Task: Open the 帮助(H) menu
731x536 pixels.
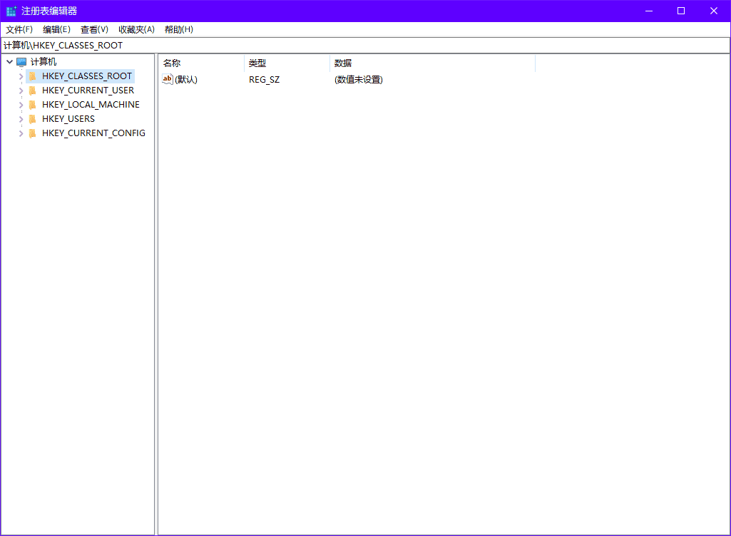Action: [178, 29]
